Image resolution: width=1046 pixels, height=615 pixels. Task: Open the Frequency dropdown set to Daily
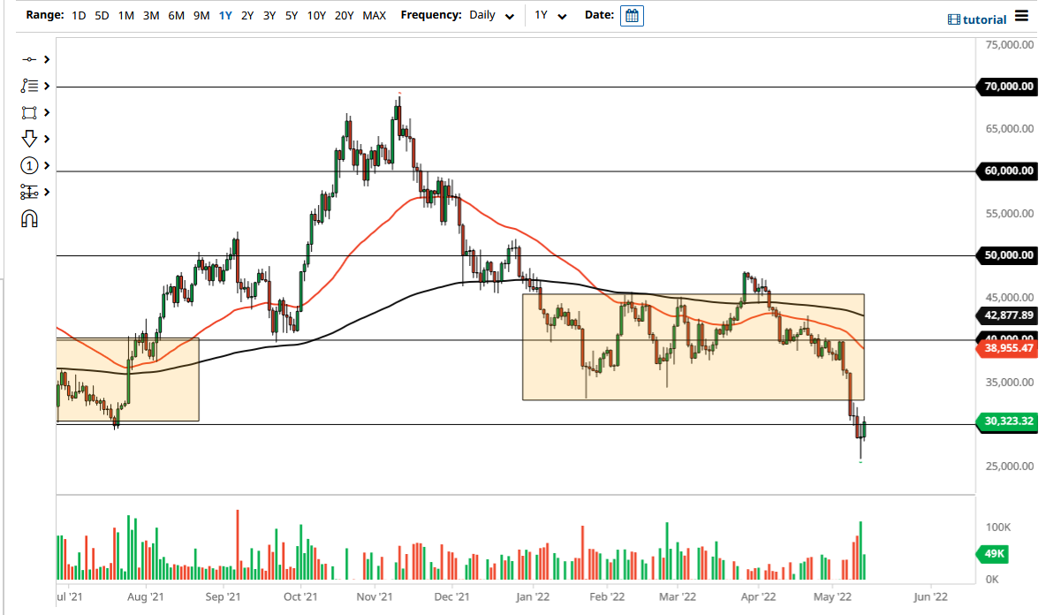coord(491,15)
